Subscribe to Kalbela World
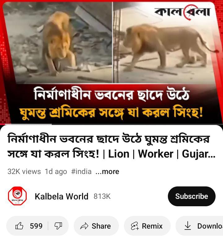The image size is (223, 241). tap(191, 196)
